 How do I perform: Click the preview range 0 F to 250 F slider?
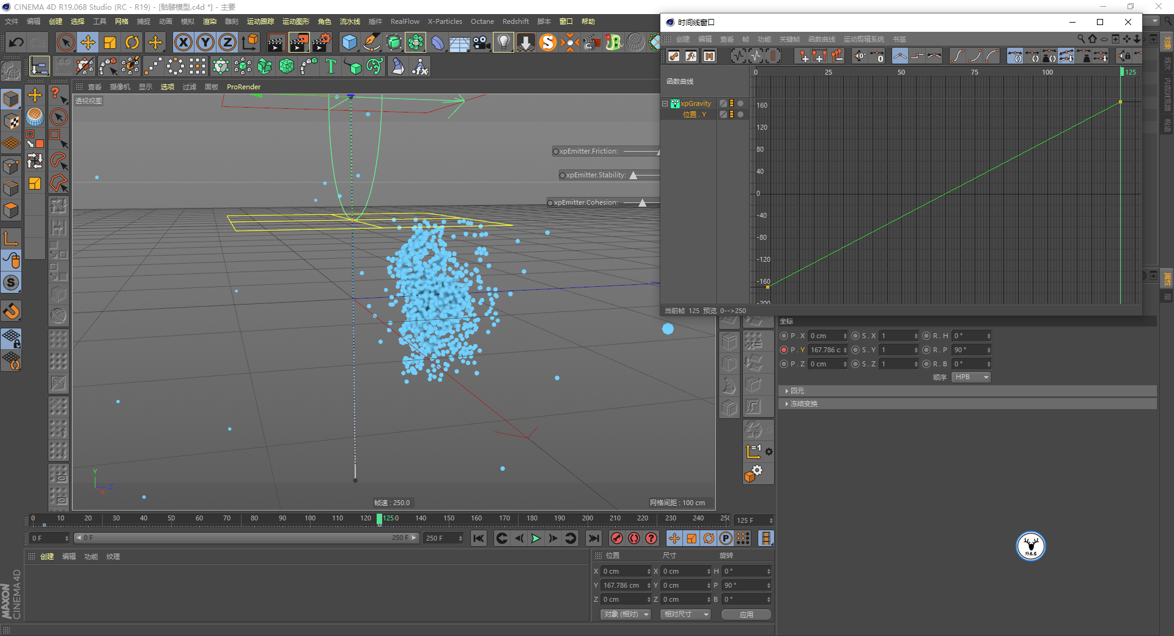pos(246,538)
